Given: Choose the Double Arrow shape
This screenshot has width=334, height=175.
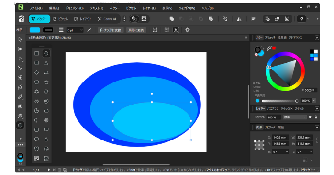Looking at the screenshot, I should 37,101.
